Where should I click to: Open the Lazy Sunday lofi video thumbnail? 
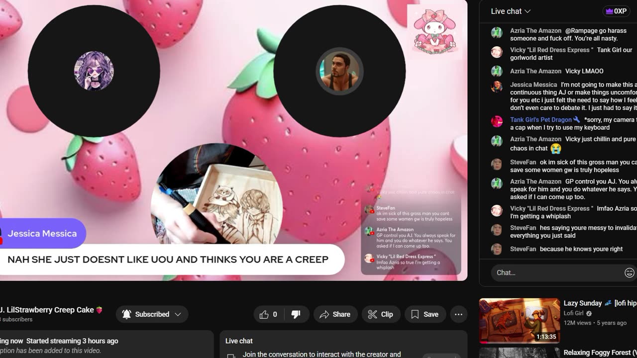pyautogui.click(x=520, y=321)
